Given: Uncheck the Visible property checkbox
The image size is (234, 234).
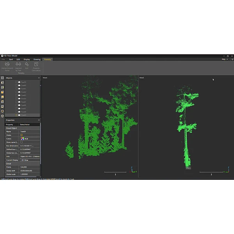Looking at the screenshot, I should click(21, 135).
